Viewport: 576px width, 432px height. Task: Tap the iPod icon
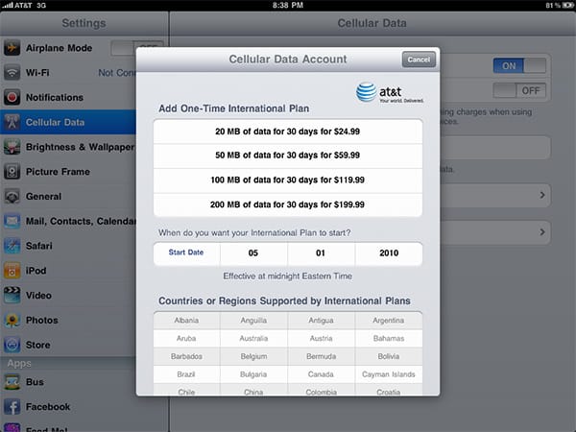[12, 271]
